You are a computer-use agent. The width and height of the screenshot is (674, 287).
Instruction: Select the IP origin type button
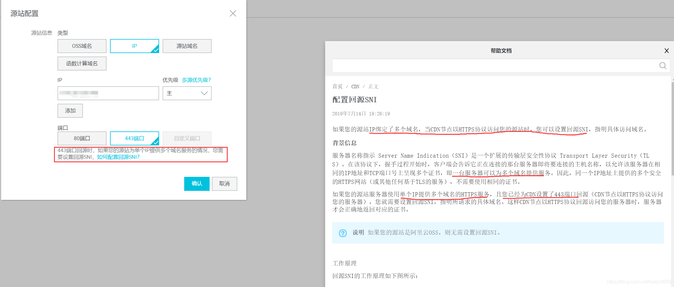coord(134,46)
